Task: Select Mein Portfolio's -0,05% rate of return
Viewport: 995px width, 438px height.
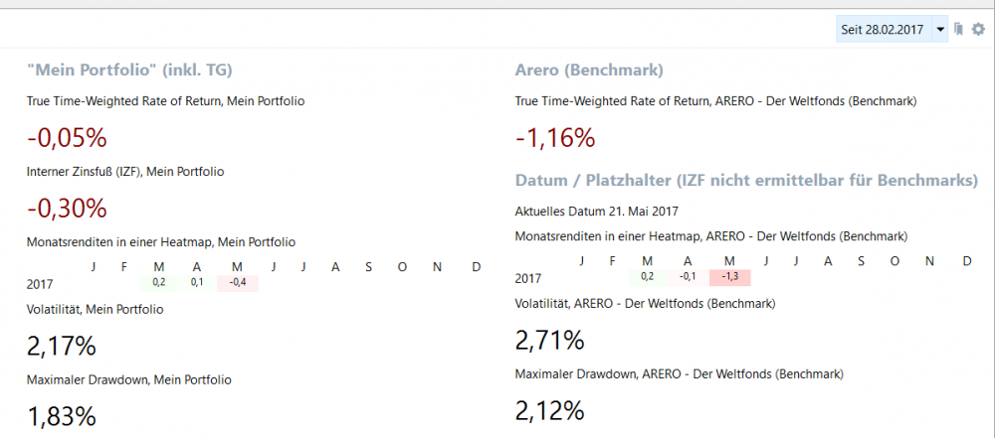Action: point(67,137)
